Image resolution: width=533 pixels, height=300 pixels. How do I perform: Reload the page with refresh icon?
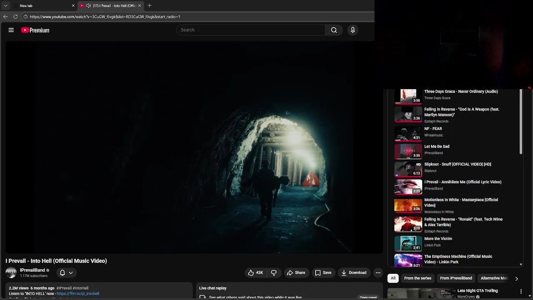click(15, 17)
